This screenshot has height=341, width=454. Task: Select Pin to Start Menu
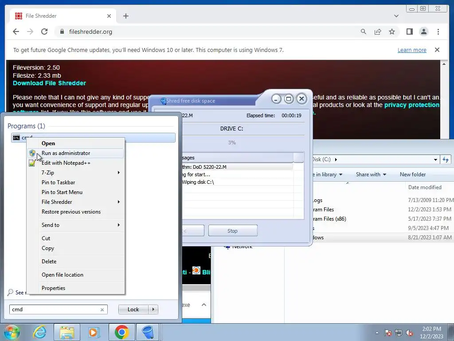pyautogui.click(x=75, y=192)
